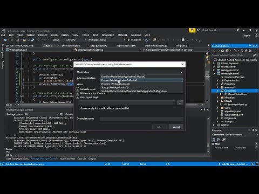Click the Controller name input field
The height and width of the screenshot is (194, 259).
[142, 119]
